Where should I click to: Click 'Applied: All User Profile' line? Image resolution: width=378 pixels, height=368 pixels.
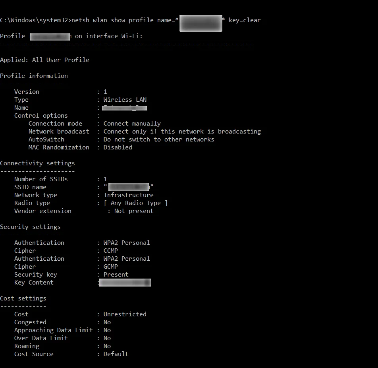(x=44, y=60)
